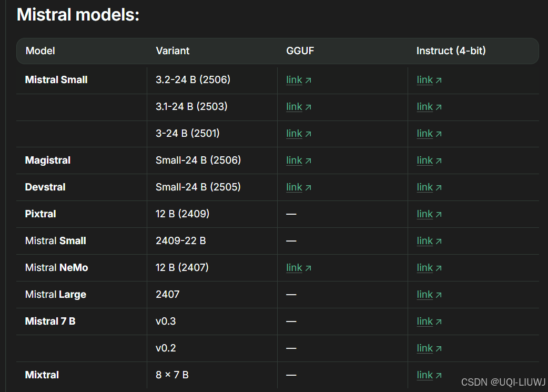
Task: Open Instruct 4-bit link in the Devstral row
Action: (x=429, y=187)
